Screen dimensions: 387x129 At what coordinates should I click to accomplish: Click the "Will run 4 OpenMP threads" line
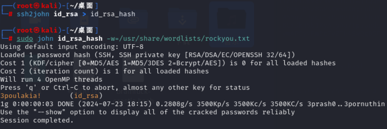pos(51,79)
